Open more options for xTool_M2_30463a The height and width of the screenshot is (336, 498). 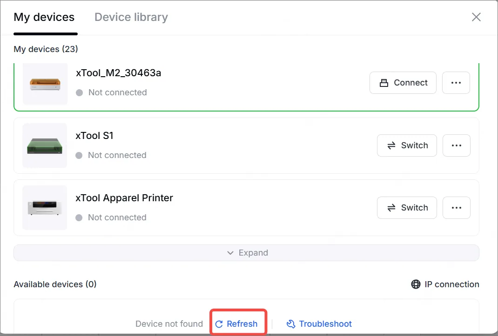tap(456, 83)
